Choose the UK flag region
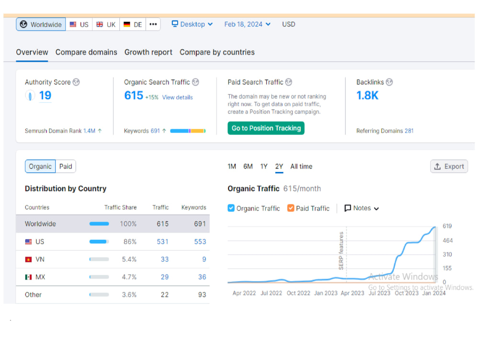This screenshot has height=359, width=479. point(106,24)
